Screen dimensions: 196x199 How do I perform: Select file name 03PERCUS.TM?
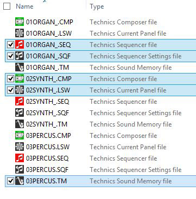(x=46, y=181)
